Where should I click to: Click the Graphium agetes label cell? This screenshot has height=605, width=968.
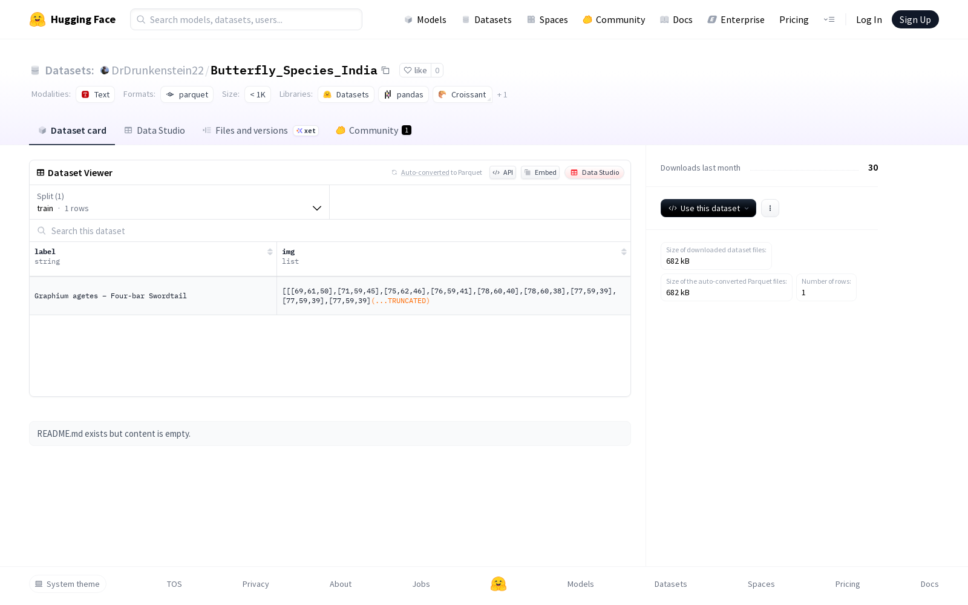[153, 296]
